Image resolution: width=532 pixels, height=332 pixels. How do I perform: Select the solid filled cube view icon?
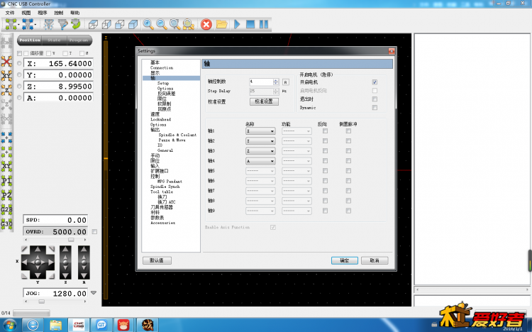click(x=133, y=24)
